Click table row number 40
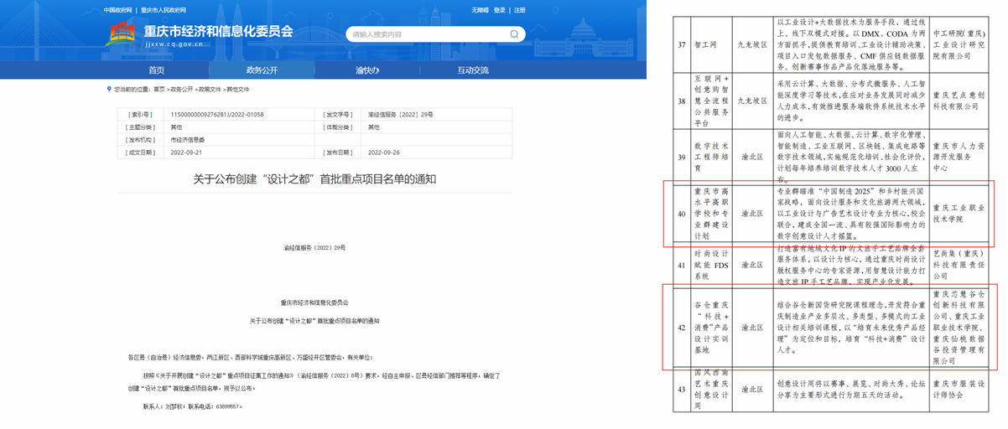1008x429 pixels. click(x=681, y=214)
